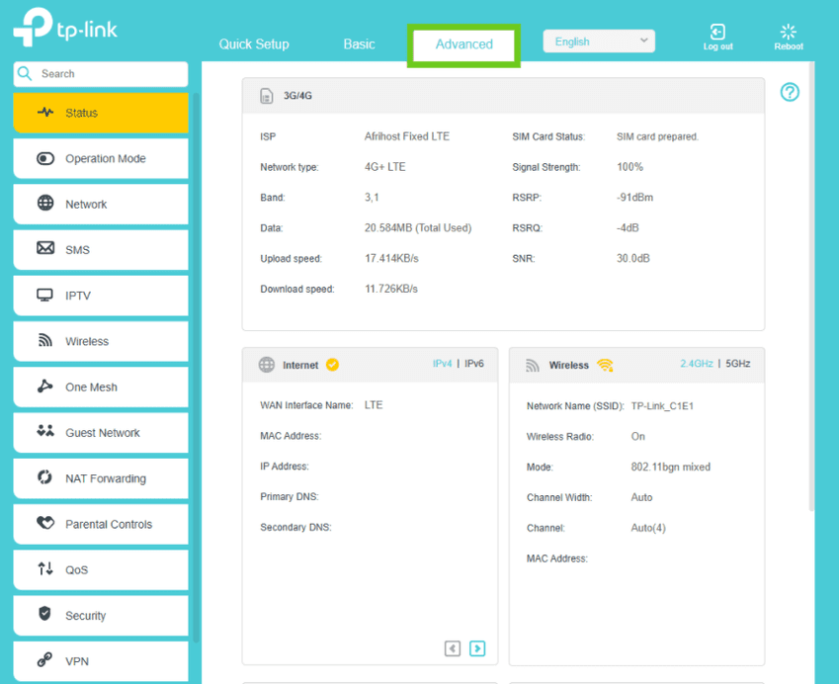
Task: Select IPv4 in Internet panel
Action: [x=442, y=364]
